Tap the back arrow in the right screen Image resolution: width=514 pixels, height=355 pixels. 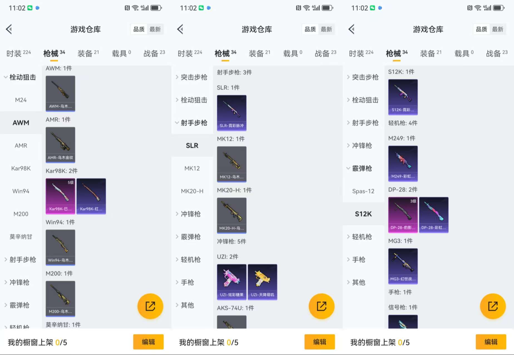[x=352, y=29]
